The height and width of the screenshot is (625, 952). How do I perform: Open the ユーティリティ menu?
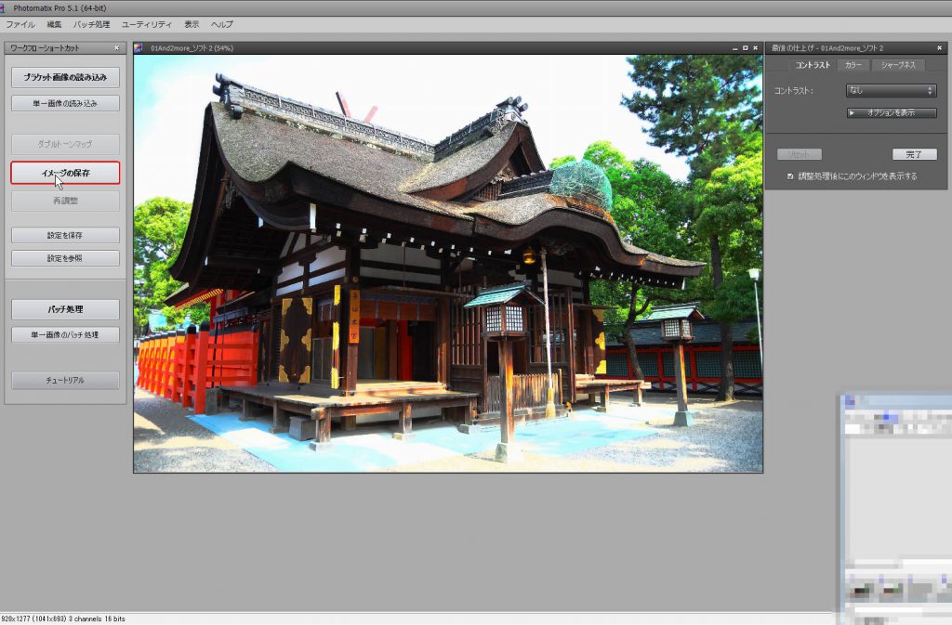click(146, 24)
